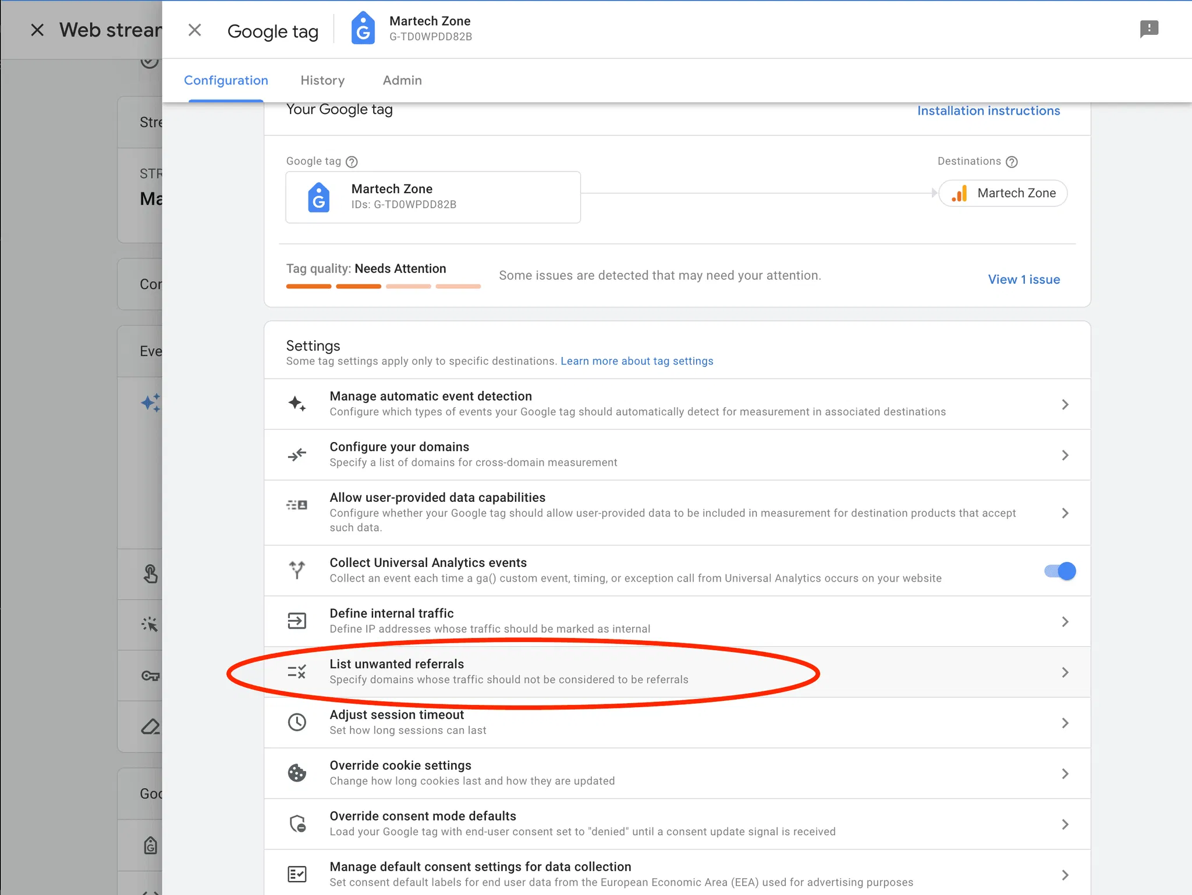1192x895 pixels.
Task: Click the send feedback icon
Action: [1149, 29]
